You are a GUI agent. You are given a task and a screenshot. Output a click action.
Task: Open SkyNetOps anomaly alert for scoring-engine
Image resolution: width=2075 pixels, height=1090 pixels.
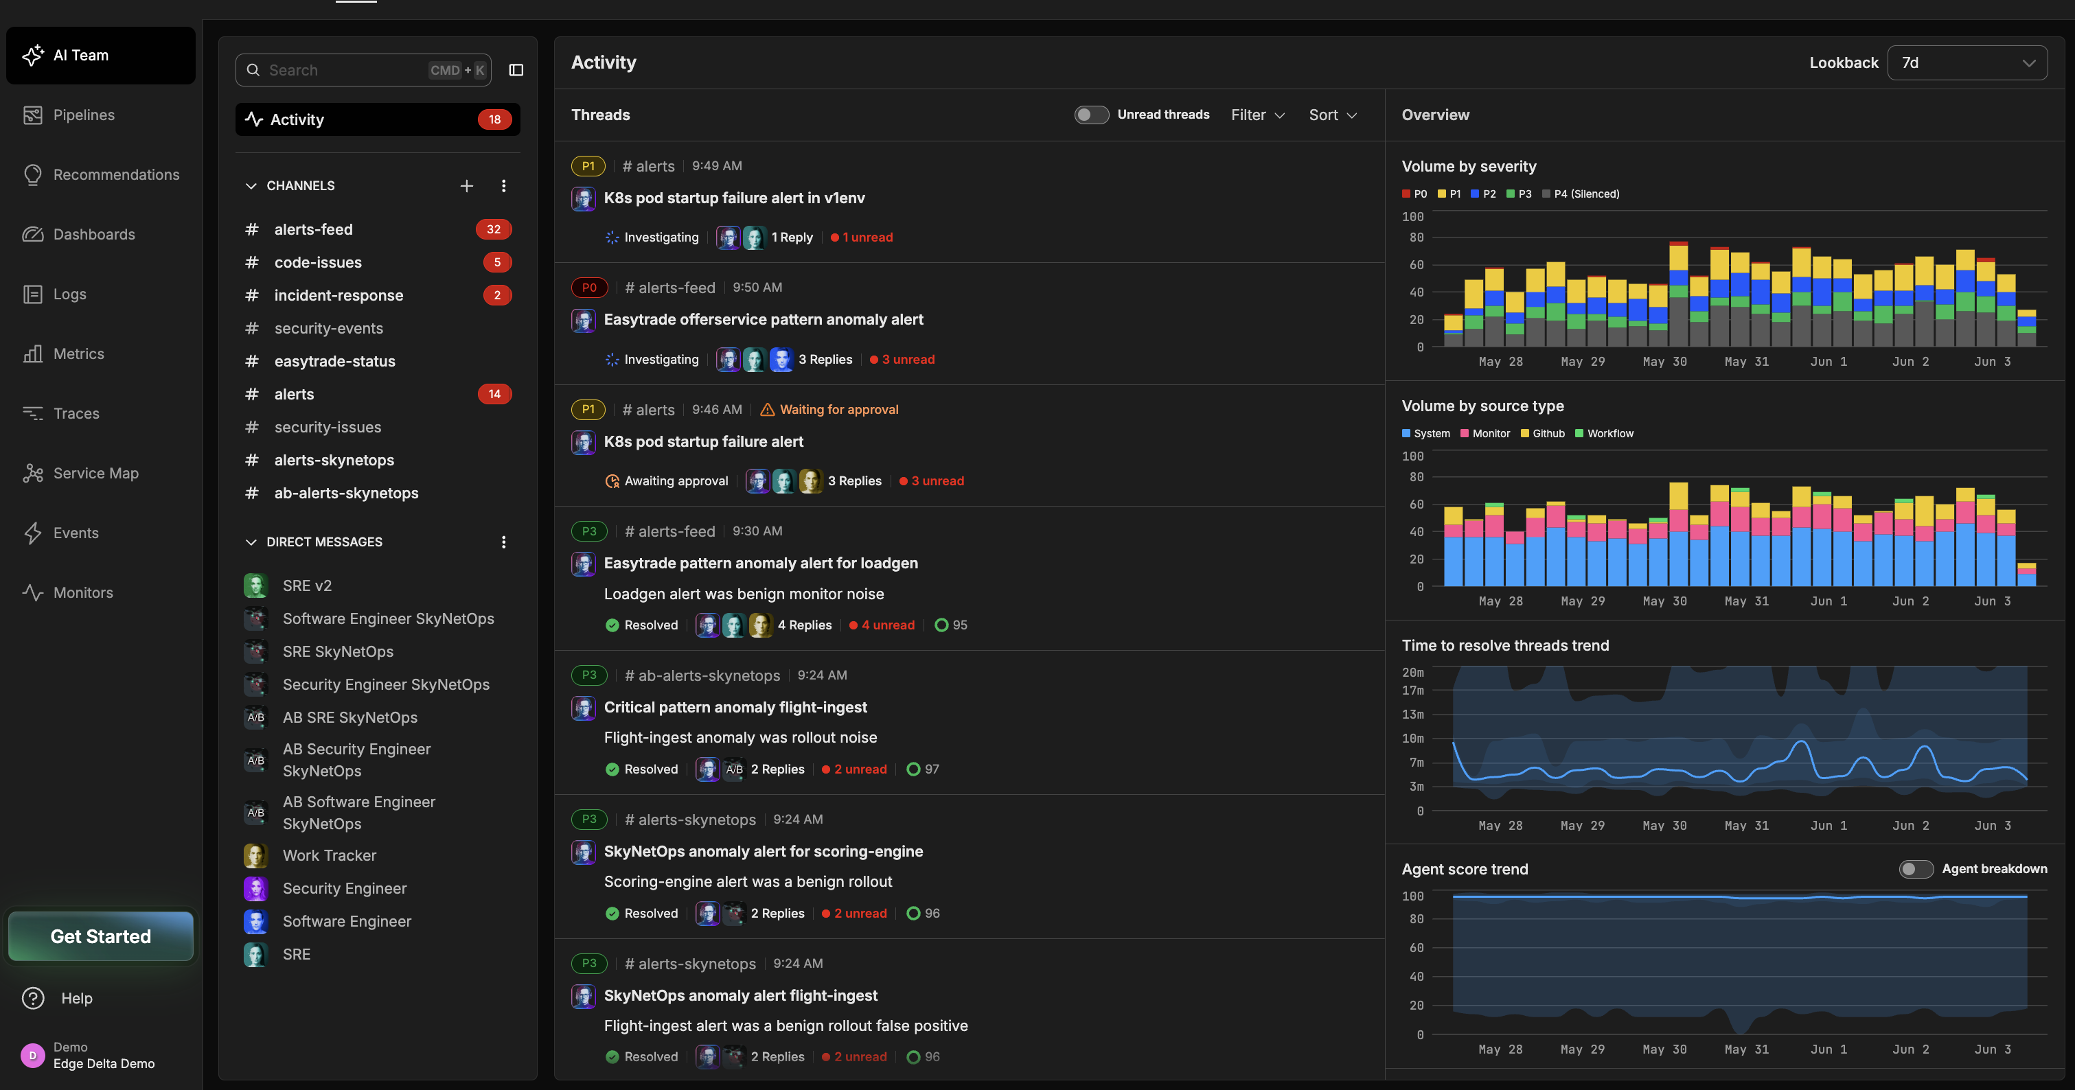(x=763, y=851)
